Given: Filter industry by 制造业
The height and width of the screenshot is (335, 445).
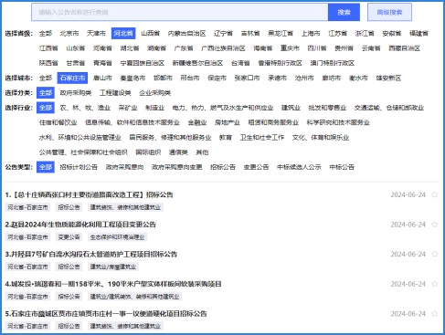Looking at the screenshot, I should (x=154, y=108).
